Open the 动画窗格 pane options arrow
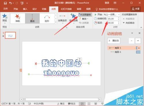144x106 pixels. (x=132, y=33)
